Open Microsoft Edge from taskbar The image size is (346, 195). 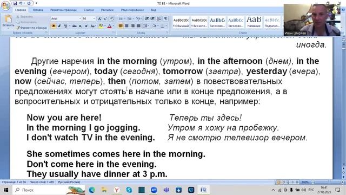pos(92,190)
